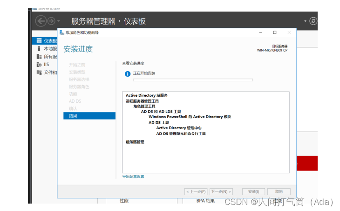Click 仪表板 in the header breadcrumb
Image resolution: width=340 pixels, height=211 pixels.
(135, 21)
